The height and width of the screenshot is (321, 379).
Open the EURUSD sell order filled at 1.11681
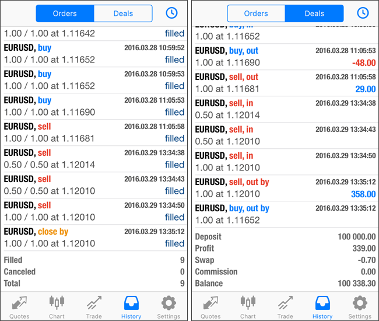[94, 132]
